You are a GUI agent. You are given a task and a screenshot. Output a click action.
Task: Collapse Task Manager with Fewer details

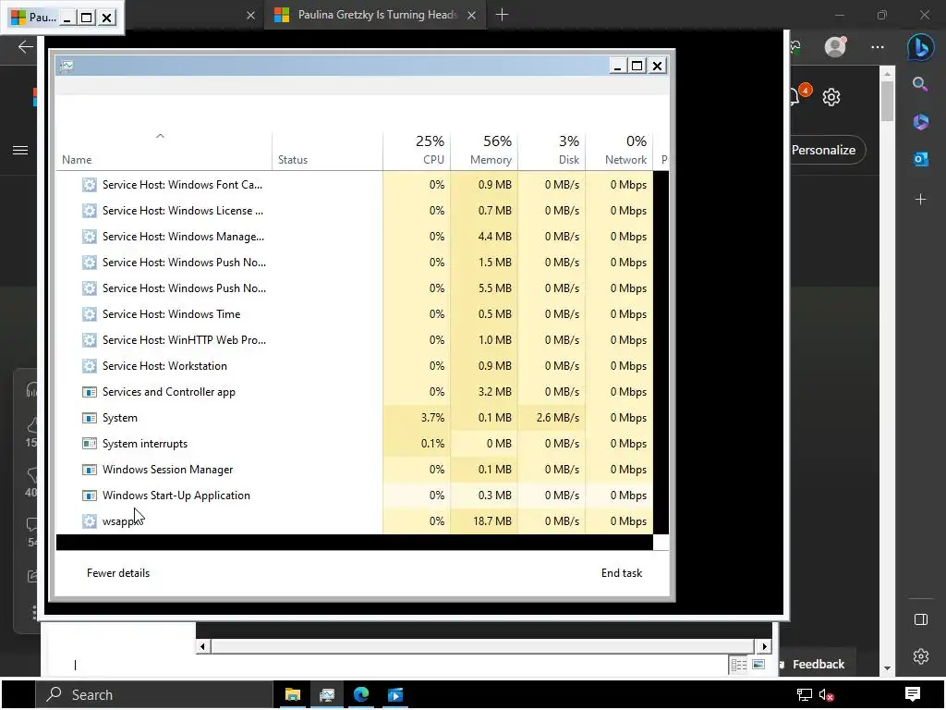(118, 573)
